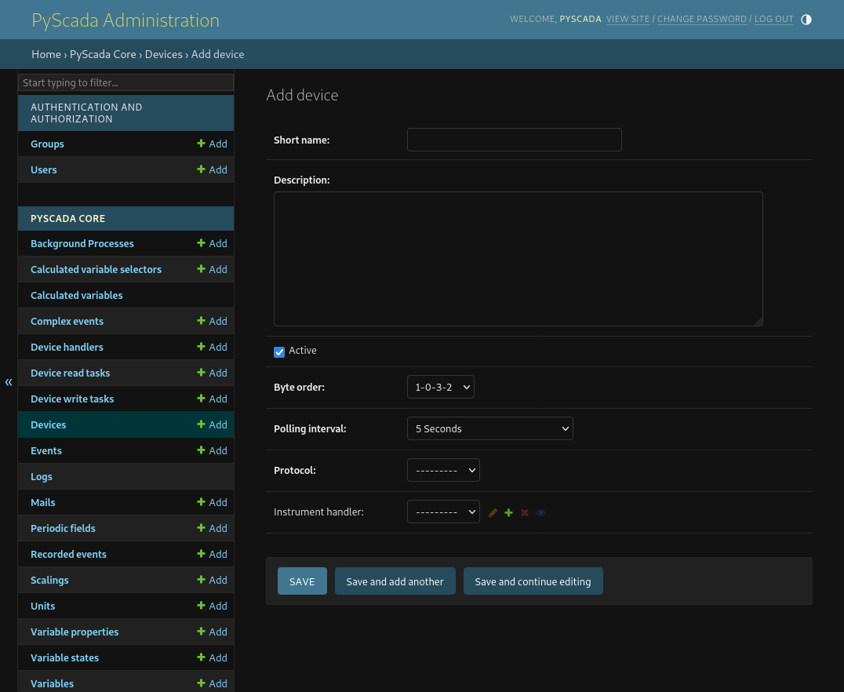Click the PyScada Administration title
The height and width of the screenshot is (692, 844).
click(126, 20)
